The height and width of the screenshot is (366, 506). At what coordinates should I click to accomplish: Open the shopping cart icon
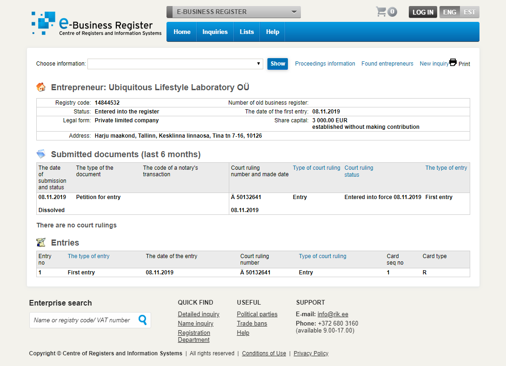(x=381, y=12)
